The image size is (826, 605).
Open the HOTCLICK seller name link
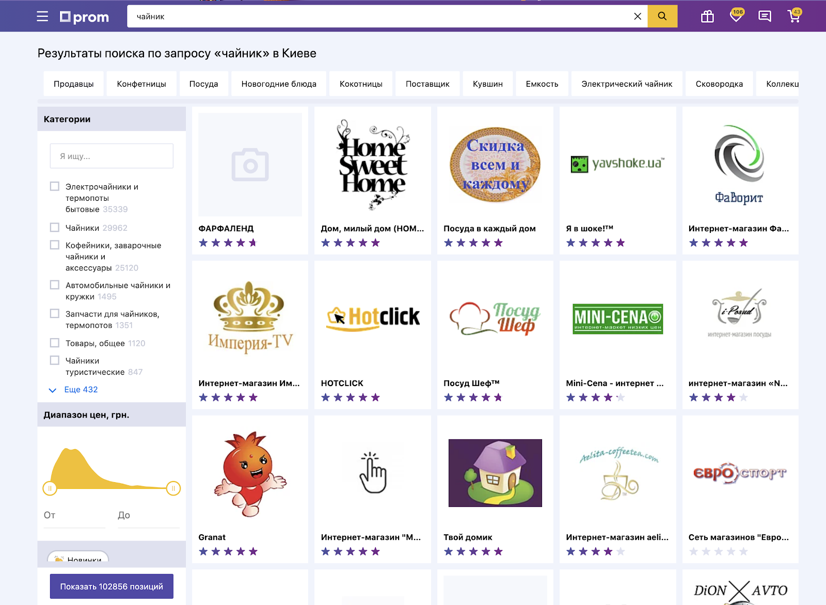coord(342,383)
